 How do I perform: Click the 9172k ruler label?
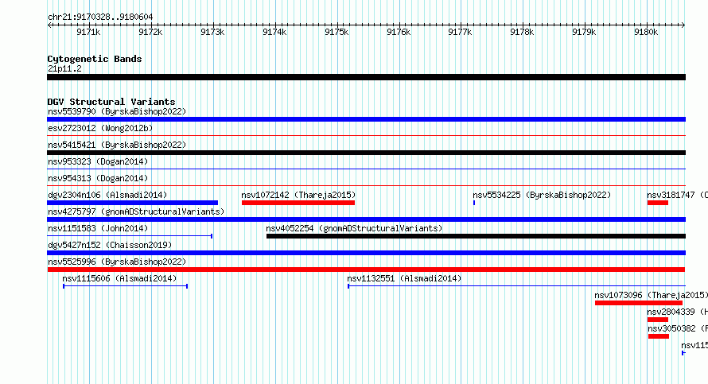150,32
